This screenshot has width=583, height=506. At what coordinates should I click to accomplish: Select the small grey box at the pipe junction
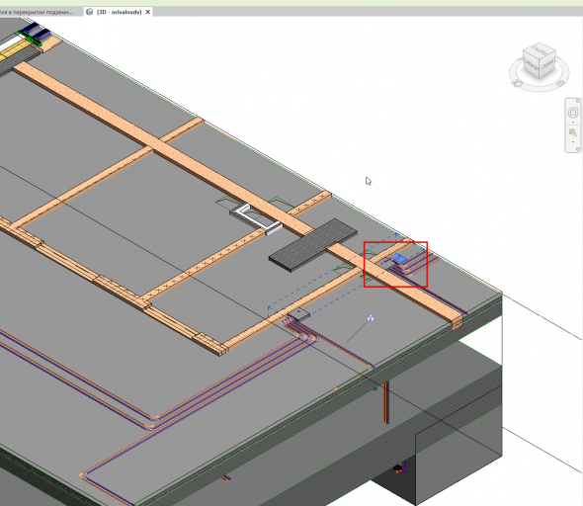[x=299, y=314]
